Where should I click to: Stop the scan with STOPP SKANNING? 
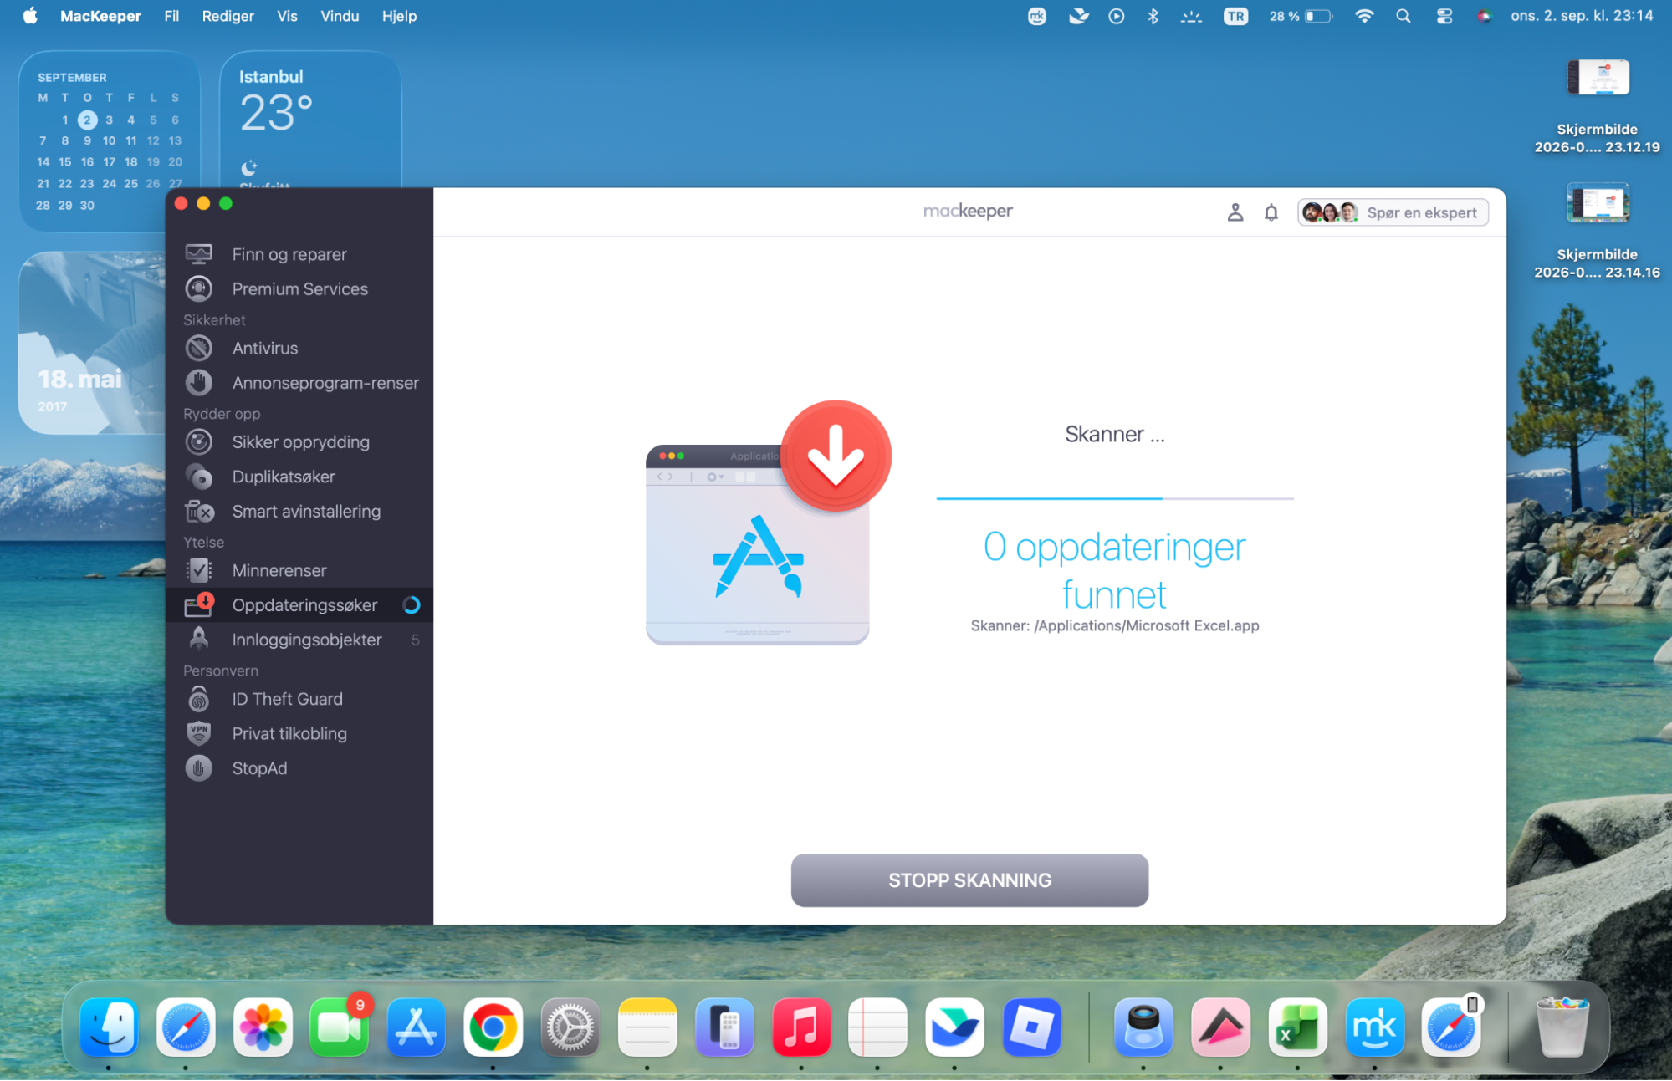point(969,880)
